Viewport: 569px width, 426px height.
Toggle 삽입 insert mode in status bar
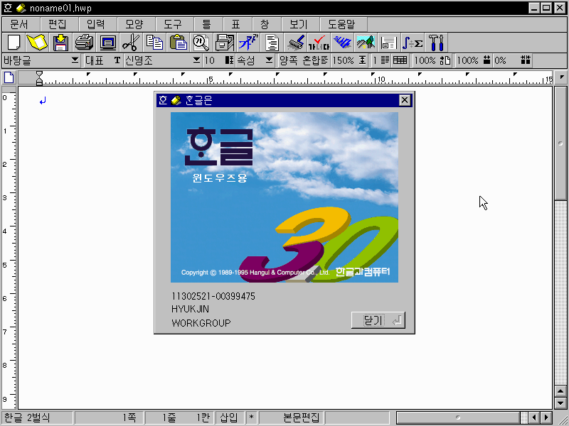(x=229, y=417)
